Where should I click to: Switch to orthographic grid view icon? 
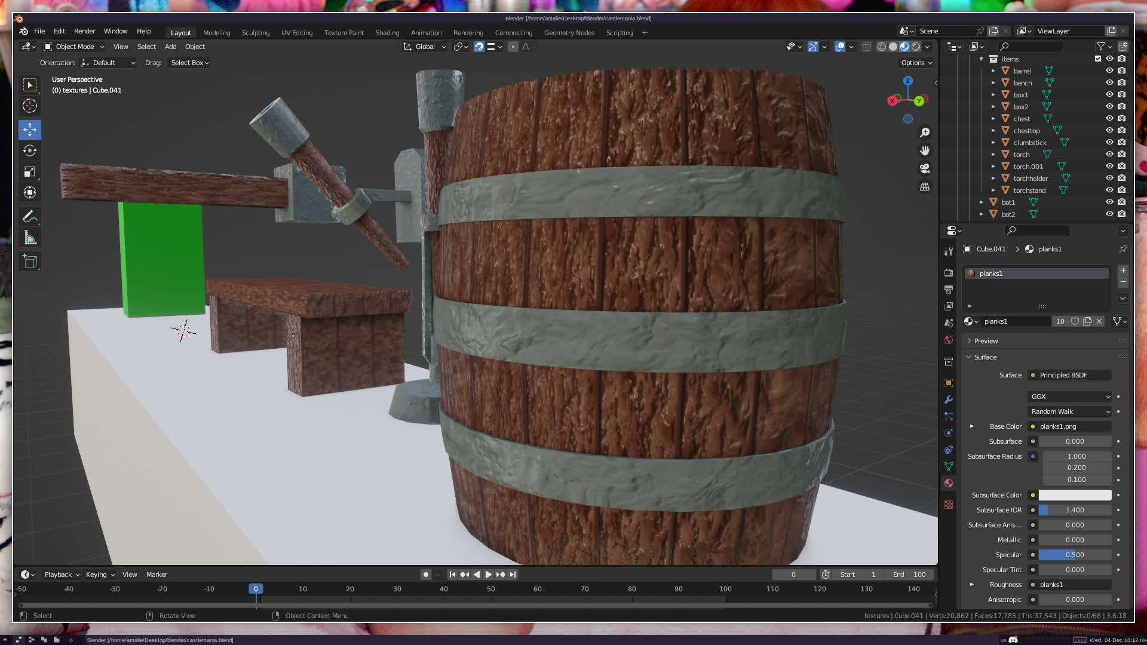925,187
